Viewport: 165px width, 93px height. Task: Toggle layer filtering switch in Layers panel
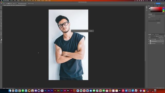tap(164, 36)
